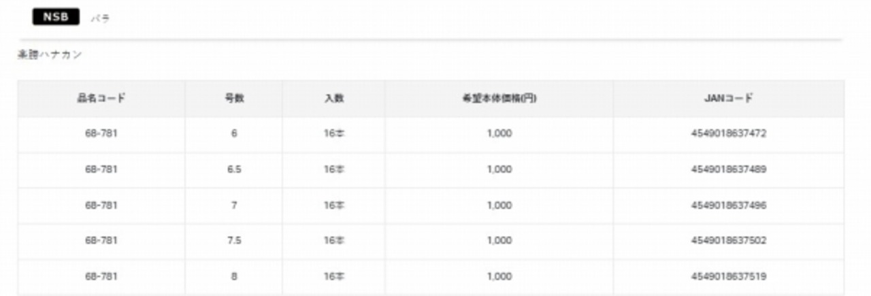The image size is (871, 296).
Task: Click the black NSB badge
Action: pyautogui.click(x=56, y=18)
